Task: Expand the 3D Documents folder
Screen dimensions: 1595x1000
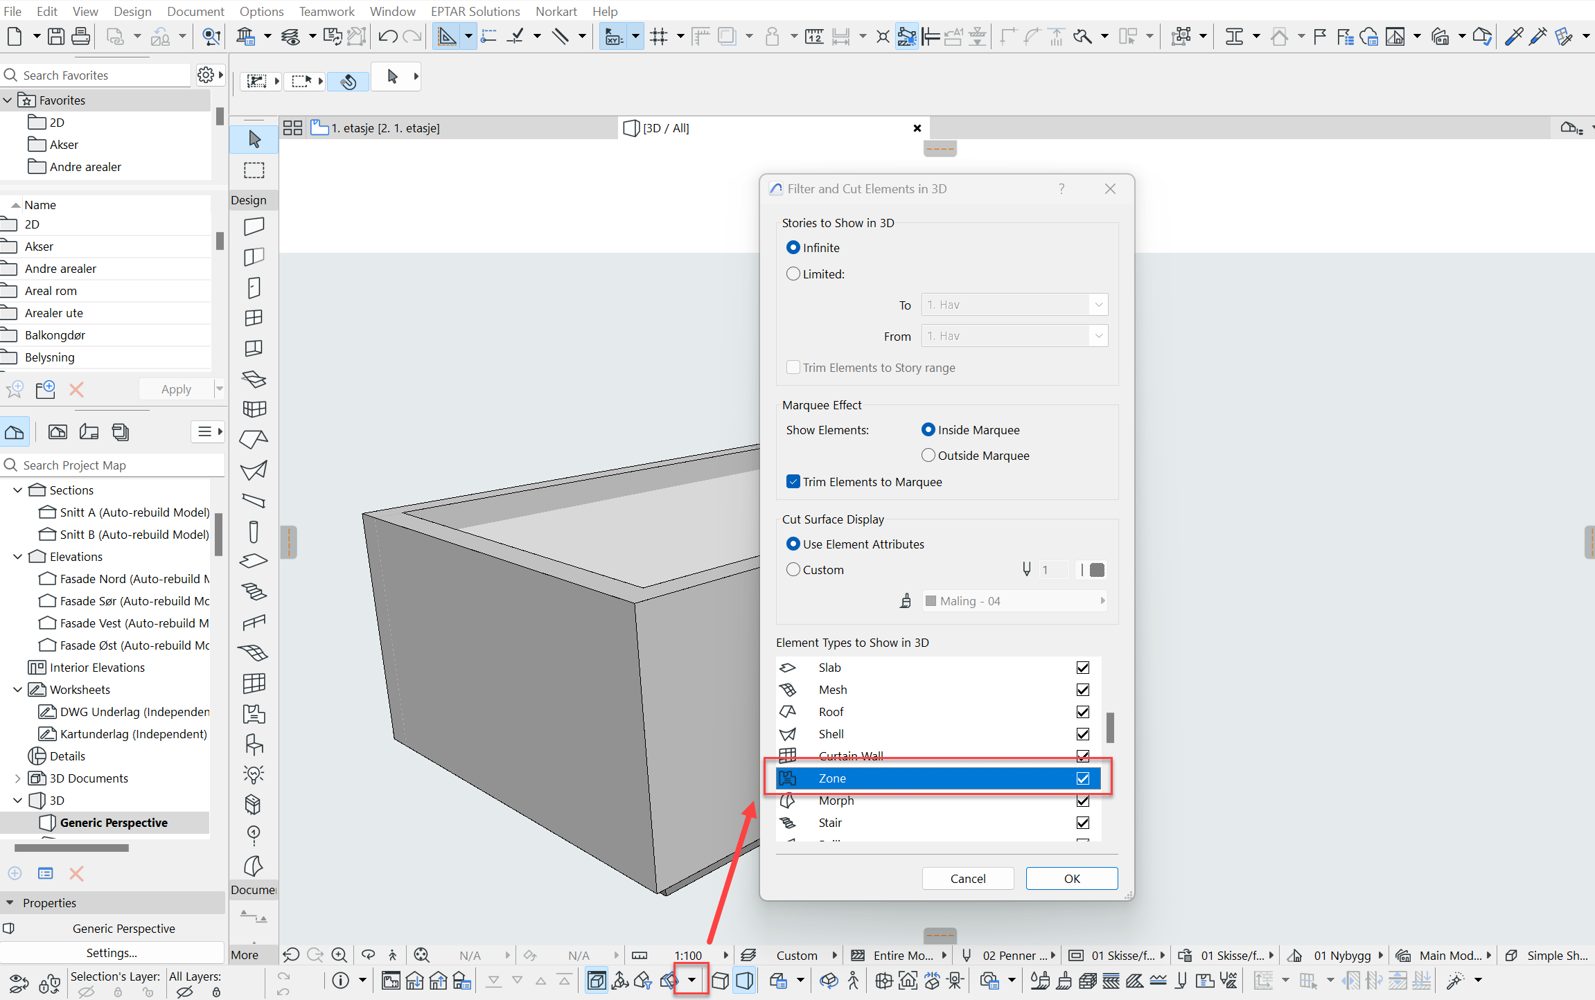Action: pyautogui.click(x=18, y=778)
